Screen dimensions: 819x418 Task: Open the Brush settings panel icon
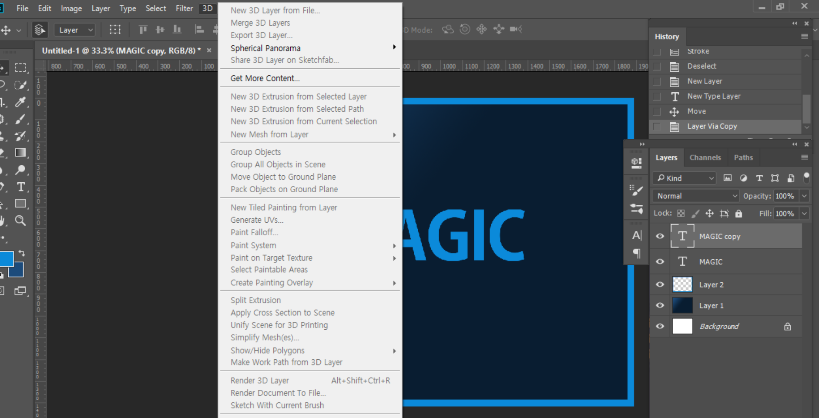pos(637,190)
